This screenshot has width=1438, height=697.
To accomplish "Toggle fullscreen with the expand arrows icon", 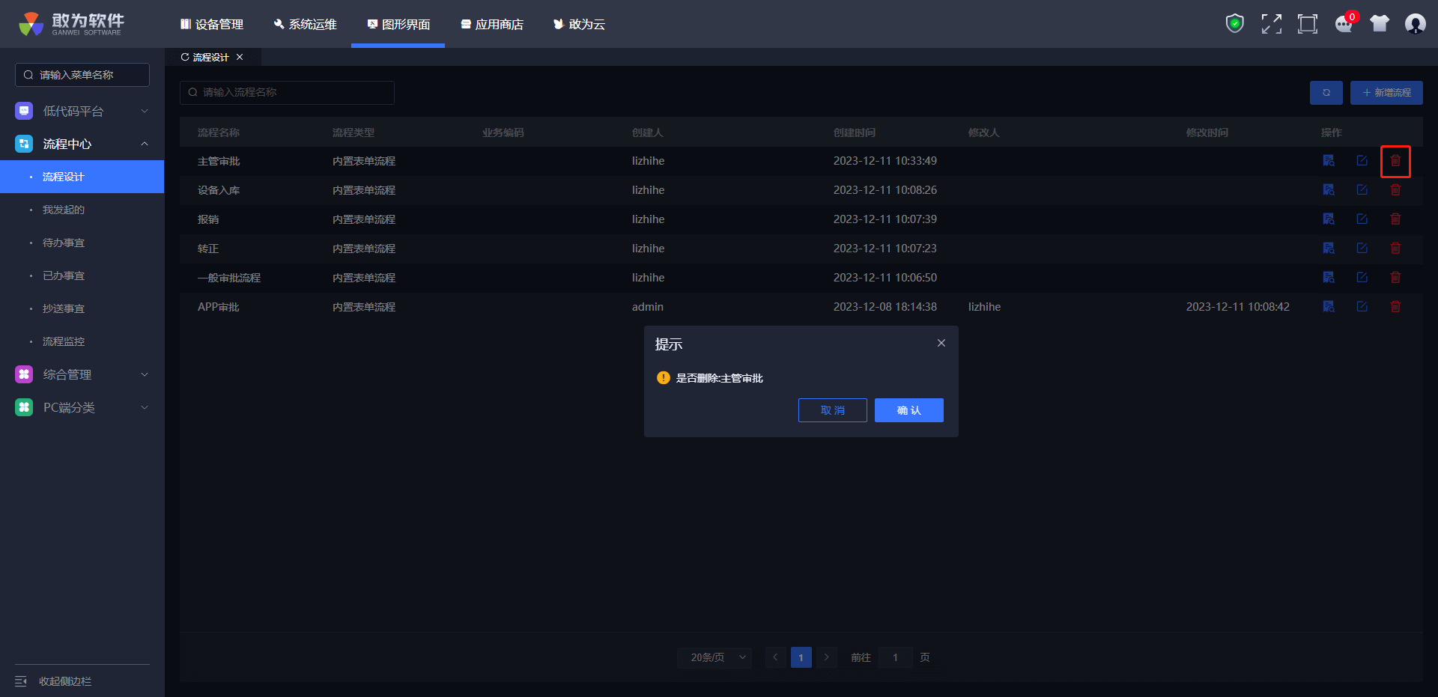I will [x=1271, y=24].
